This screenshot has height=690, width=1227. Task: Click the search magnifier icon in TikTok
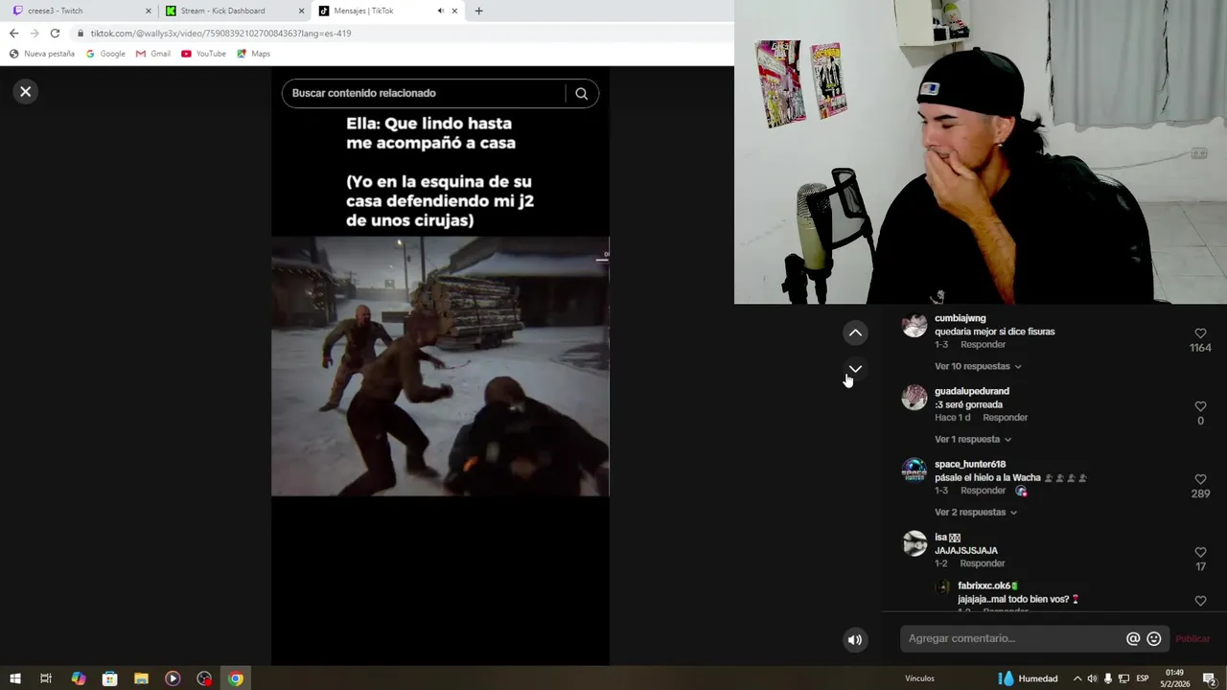point(581,93)
